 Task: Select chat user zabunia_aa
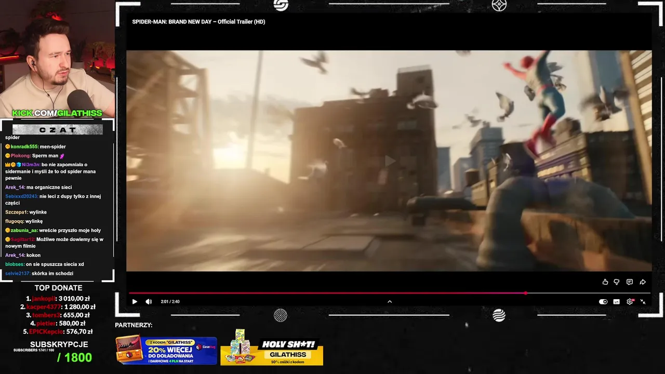pos(24,231)
